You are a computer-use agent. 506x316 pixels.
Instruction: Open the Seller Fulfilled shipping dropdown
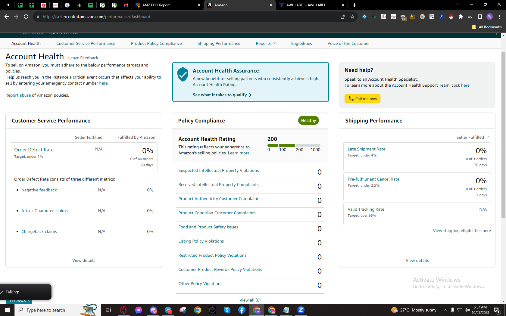click(x=473, y=137)
